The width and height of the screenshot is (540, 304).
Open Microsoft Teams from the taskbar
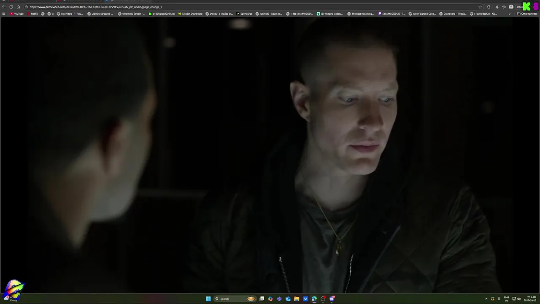click(x=279, y=299)
